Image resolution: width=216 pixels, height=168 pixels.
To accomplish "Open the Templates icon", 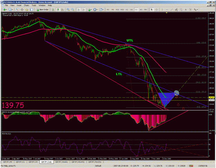I will [x=101, y=10].
